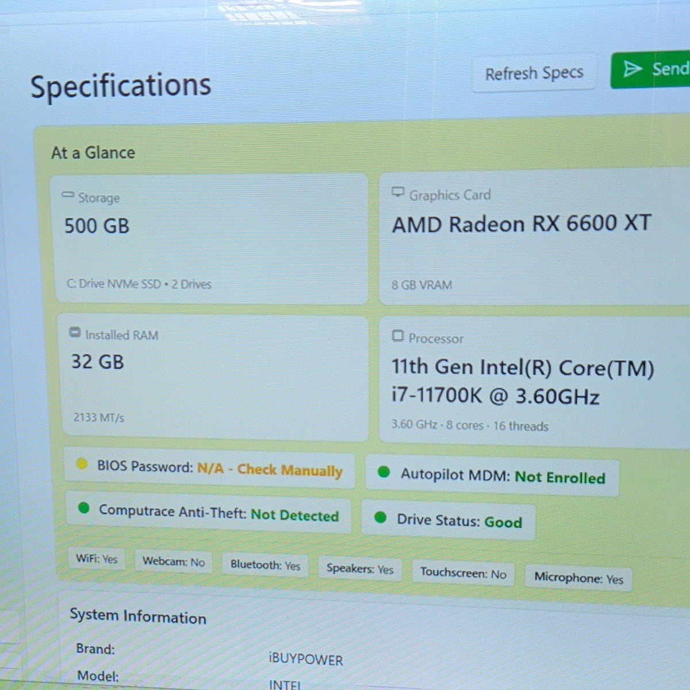Click the 'Microphone: Yes' badge
The width and height of the screenshot is (690, 690).
click(578, 578)
